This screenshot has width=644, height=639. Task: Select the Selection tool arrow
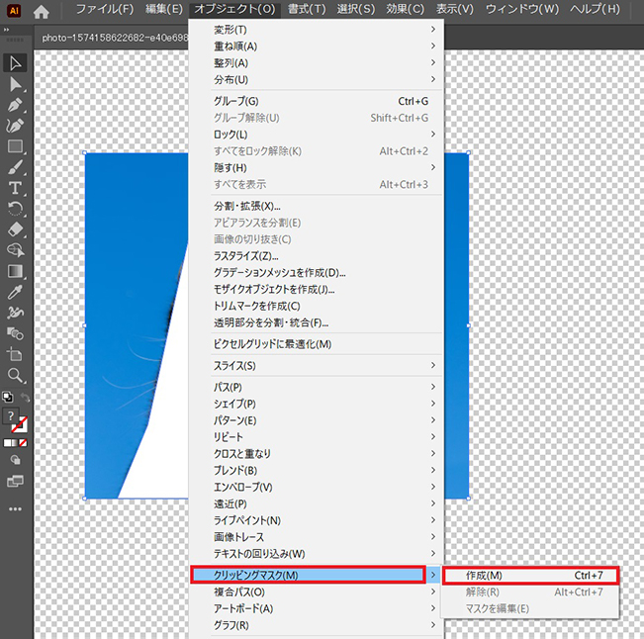pos(15,63)
